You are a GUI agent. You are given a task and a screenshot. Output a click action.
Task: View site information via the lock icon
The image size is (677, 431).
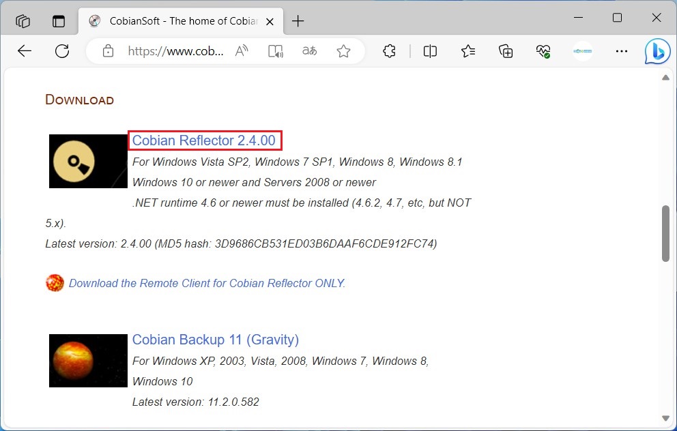point(108,51)
